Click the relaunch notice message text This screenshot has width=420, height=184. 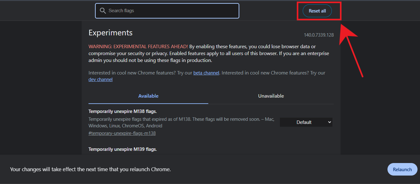tap(90, 169)
